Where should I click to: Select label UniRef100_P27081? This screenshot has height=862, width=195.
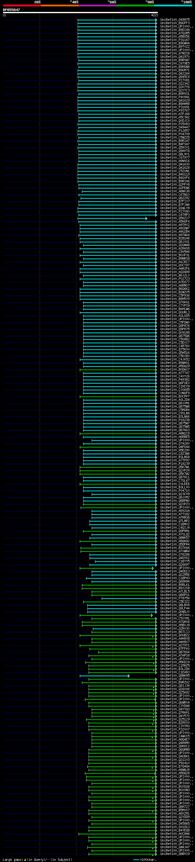[175, 80]
